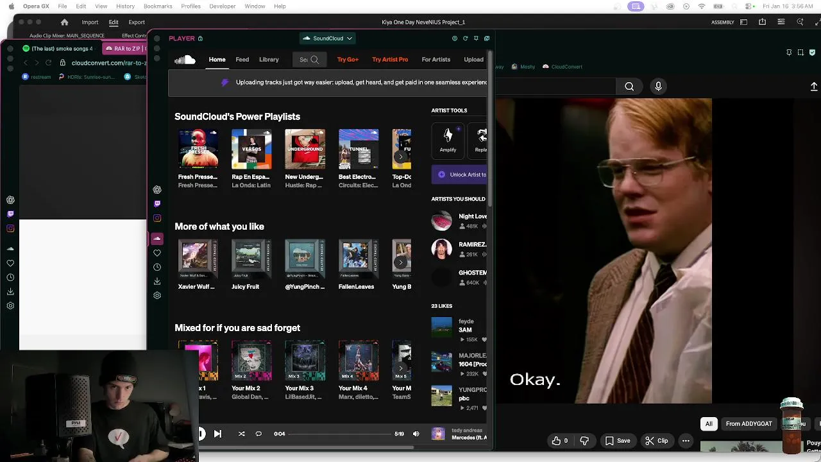821x462 pixels.
Task: Select the From ADDYGOAT filter chip
Action: [x=749, y=424]
